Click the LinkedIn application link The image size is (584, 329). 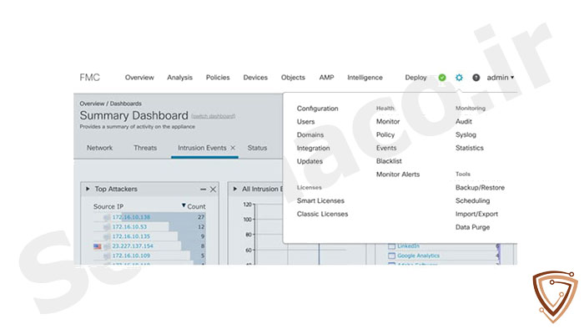[408, 246]
